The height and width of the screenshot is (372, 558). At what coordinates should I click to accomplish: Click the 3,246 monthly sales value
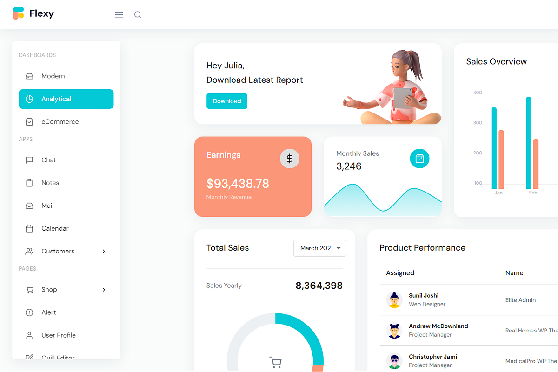click(x=349, y=166)
